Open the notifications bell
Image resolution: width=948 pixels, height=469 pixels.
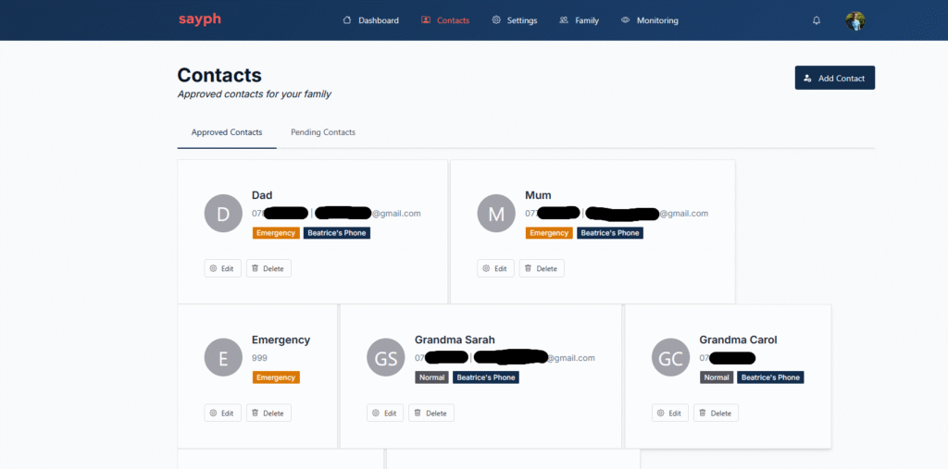tap(817, 20)
